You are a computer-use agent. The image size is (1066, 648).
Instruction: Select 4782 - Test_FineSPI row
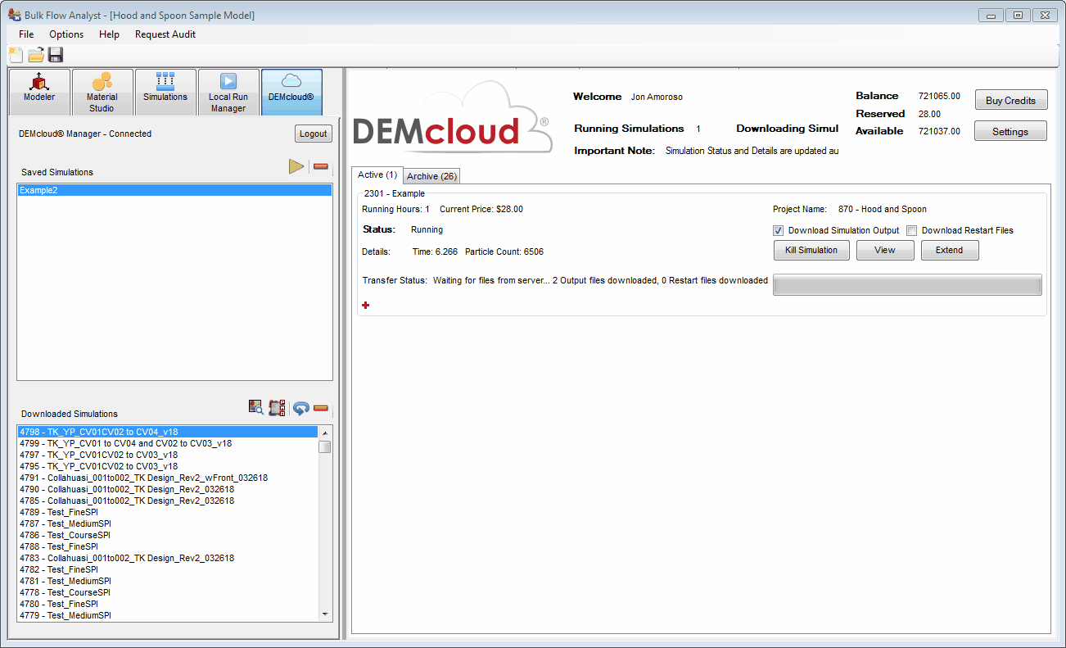[x=168, y=569]
